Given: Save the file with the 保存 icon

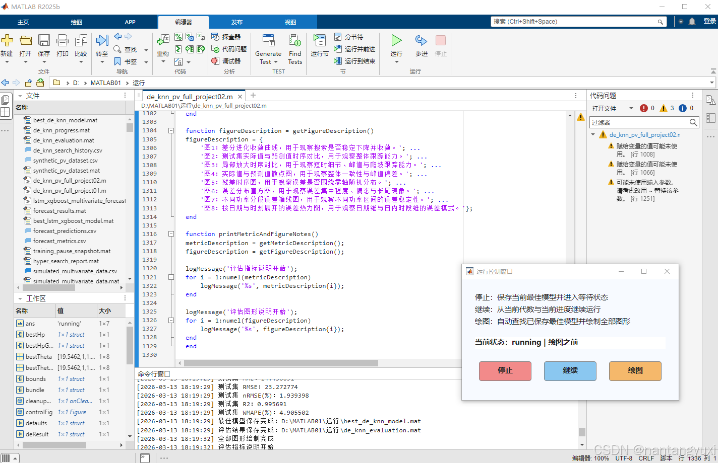Looking at the screenshot, I should [44, 40].
